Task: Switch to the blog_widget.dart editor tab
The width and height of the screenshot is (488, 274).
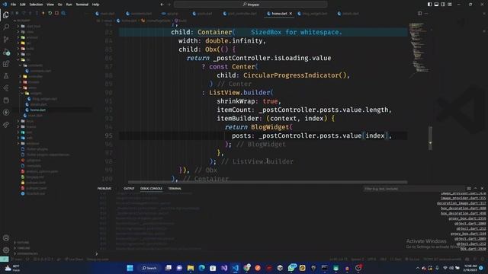Action: [313, 14]
